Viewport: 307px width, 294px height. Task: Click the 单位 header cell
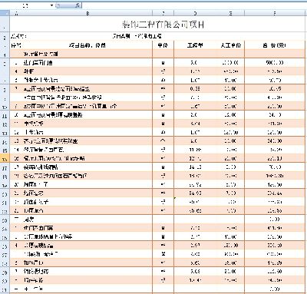tap(163, 45)
